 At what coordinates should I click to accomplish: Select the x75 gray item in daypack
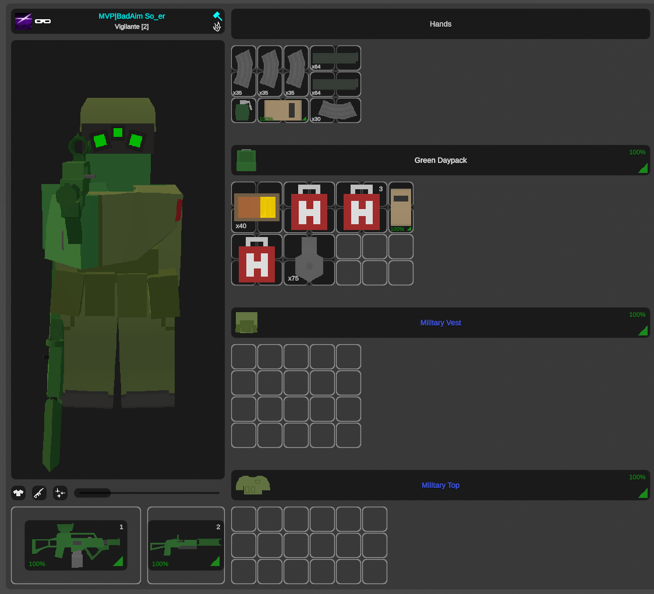(309, 260)
